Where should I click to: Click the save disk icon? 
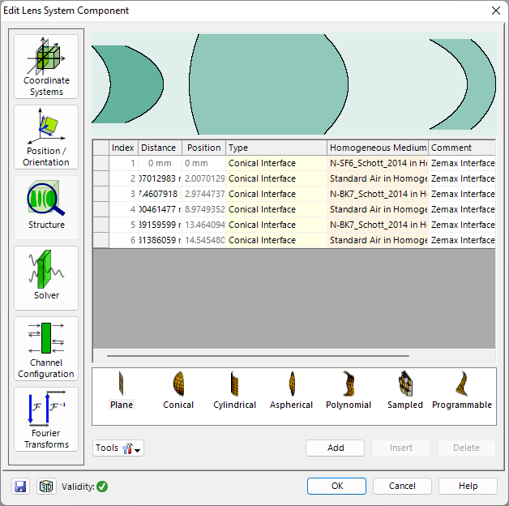tap(20, 487)
